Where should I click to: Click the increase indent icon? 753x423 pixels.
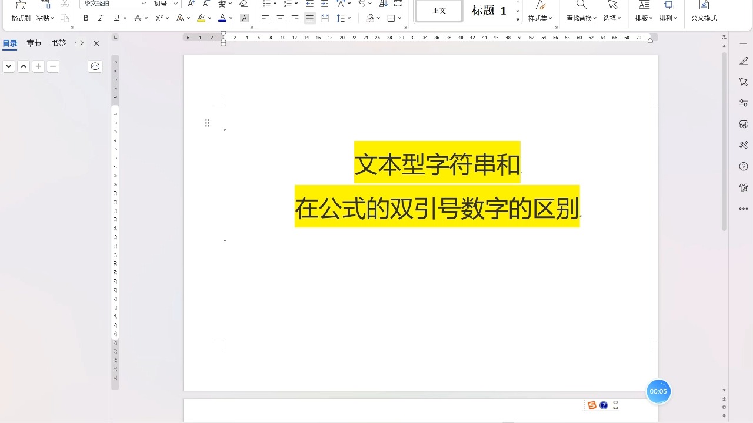click(x=325, y=4)
